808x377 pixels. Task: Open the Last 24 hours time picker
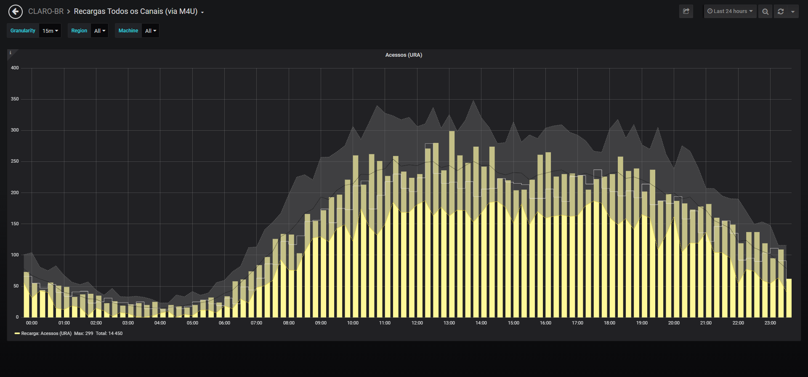[x=730, y=11]
